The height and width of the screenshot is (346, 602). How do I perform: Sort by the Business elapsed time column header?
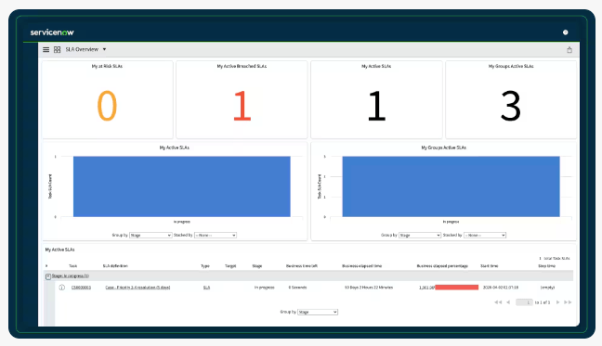tap(362, 266)
